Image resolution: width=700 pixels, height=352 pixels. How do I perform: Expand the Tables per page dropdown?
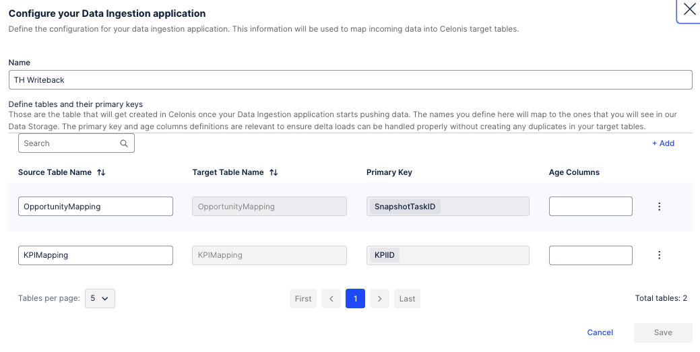click(100, 299)
